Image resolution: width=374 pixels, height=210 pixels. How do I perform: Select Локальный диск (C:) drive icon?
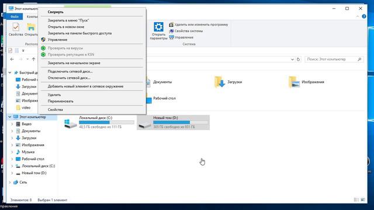click(70, 123)
